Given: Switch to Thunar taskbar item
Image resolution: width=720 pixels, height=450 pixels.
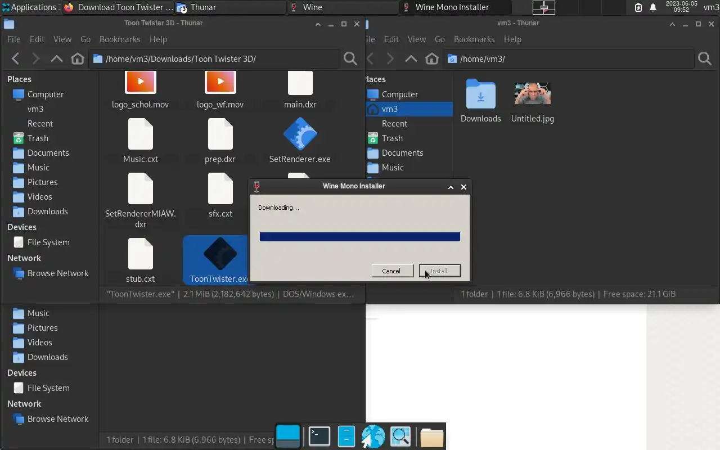Looking at the screenshot, I should 231,7.
